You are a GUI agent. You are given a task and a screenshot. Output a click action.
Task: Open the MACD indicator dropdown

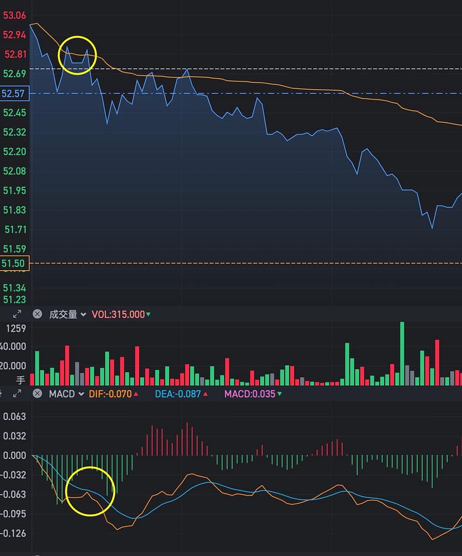click(x=66, y=393)
